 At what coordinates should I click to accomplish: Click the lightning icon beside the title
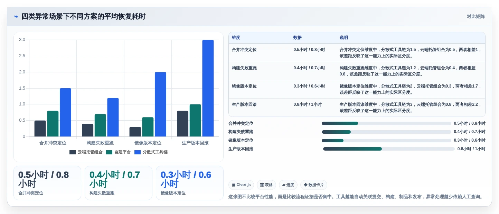16,17
